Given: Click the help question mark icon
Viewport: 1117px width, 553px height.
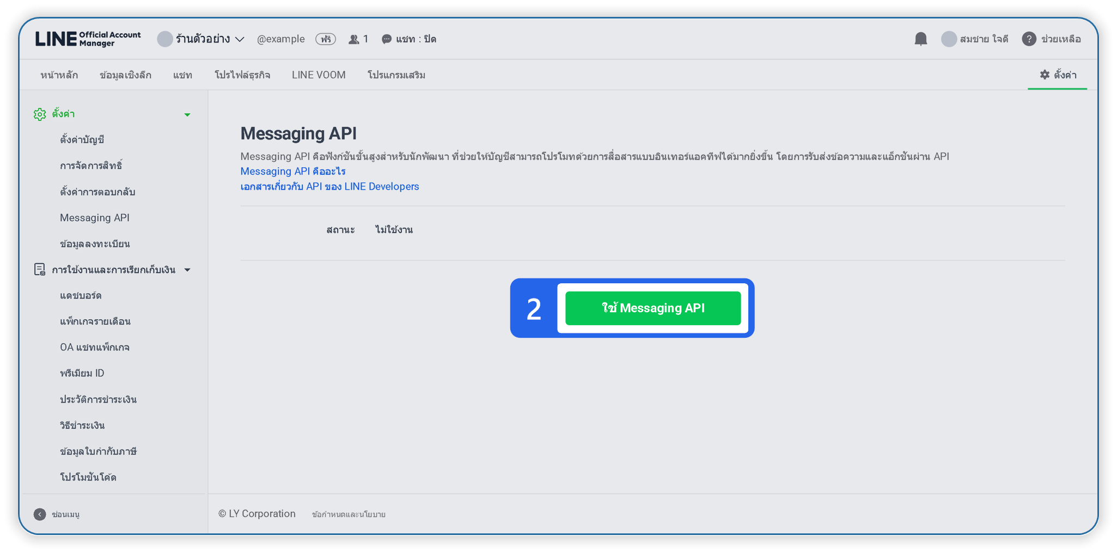Looking at the screenshot, I should tap(1029, 39).
